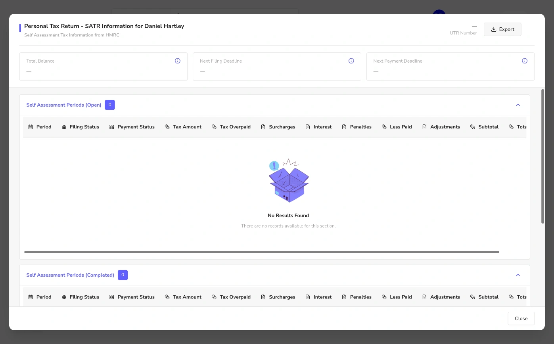
Task: Click Tax Amount coins icon in Open periods
Action: tap(167, 127)
